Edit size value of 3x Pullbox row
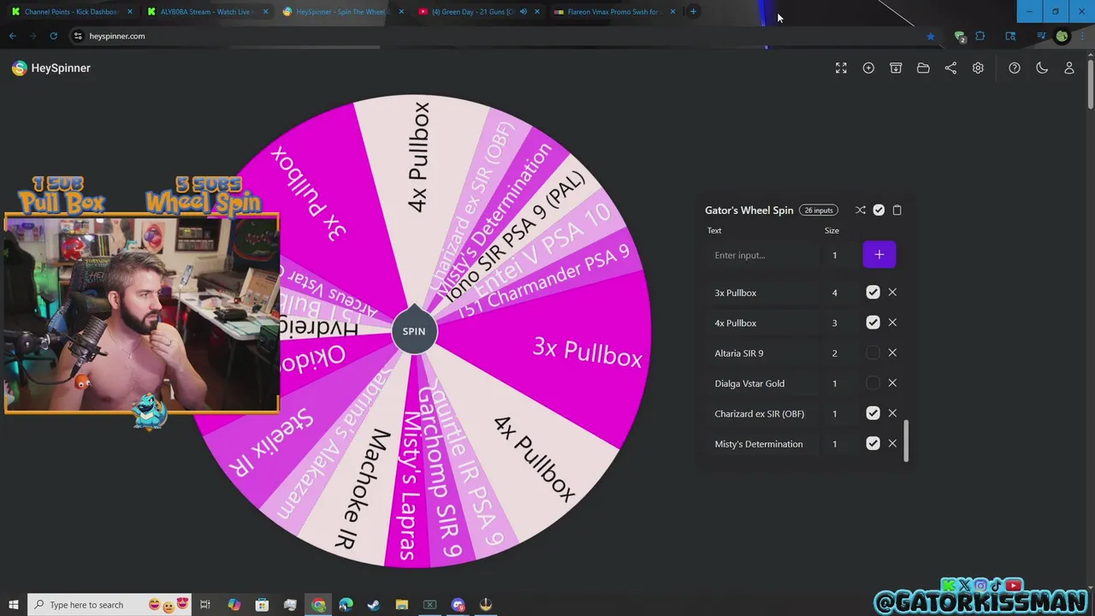 [835, 293]
